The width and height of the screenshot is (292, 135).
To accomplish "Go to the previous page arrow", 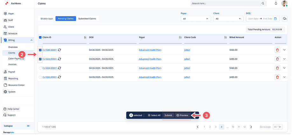I will pos(198,127).
